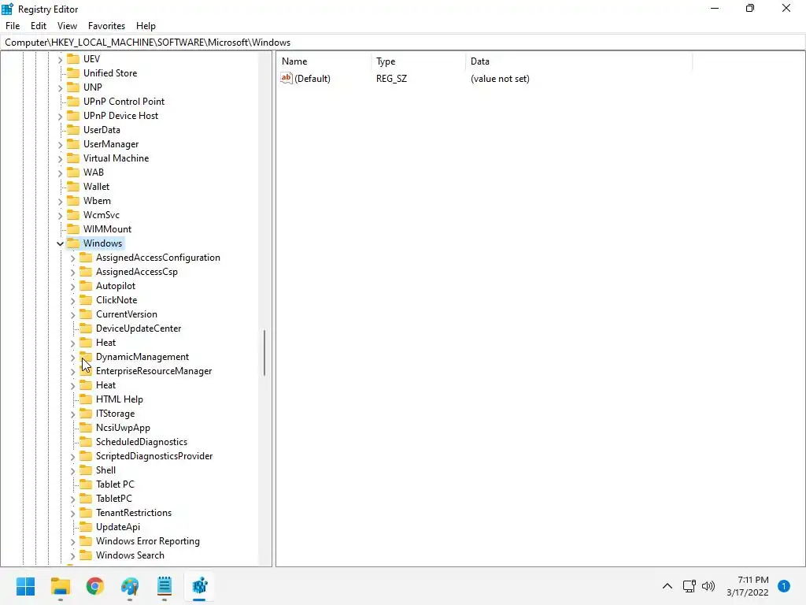Click the Tablet PC folder icon
Screen dimensions: 806x605
tap(86, 484)
